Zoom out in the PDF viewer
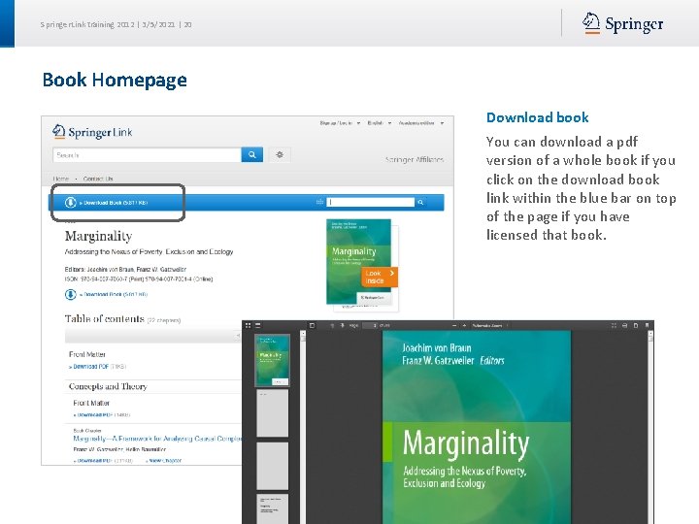Viewport: 699px width, 524px height. click(x=454, y=326)
